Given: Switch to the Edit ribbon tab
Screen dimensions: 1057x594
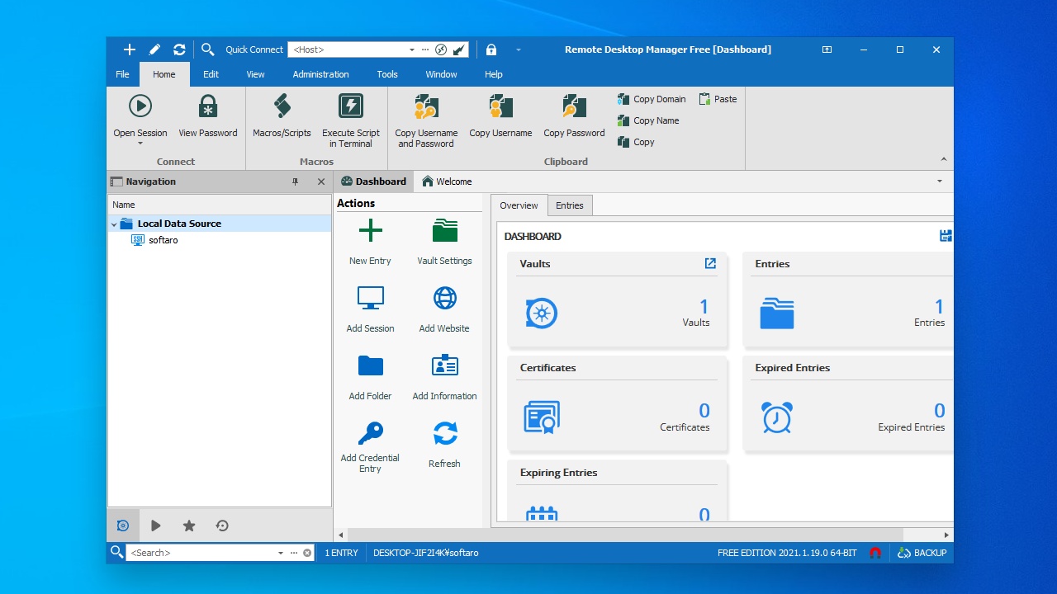Looking at the screenshot, I should (x=211, y=74).
